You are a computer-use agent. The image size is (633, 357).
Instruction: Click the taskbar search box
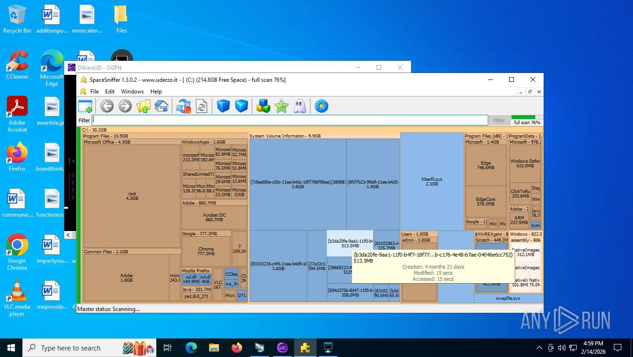[89, 348]
